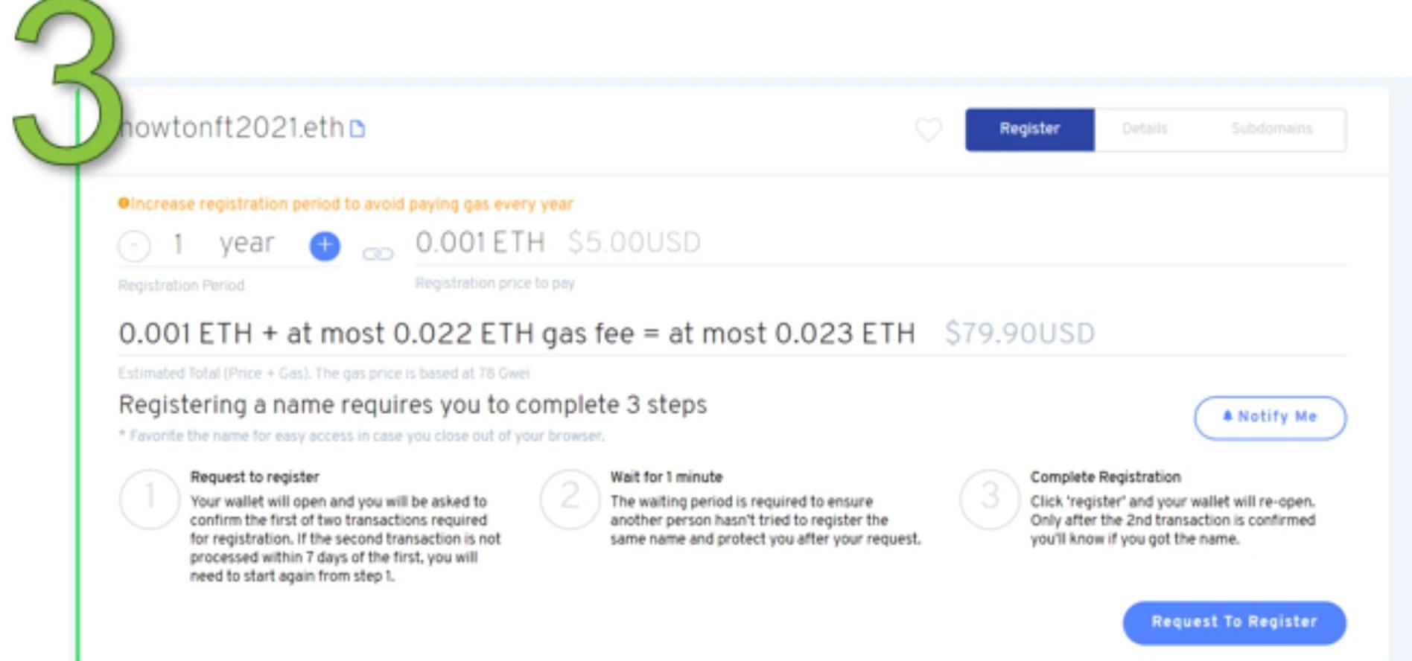This screenshot has height=661, width=1412.
Task: Decrease registration period with minus button
Action: (x=135, y=246)
